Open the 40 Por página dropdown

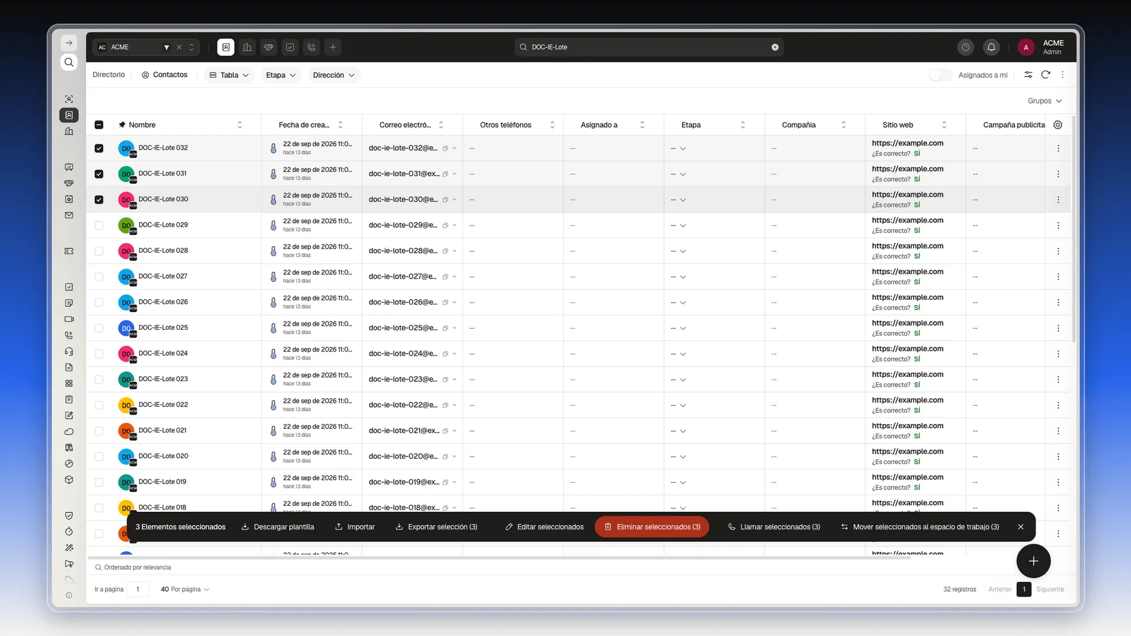tap(185, 589)
